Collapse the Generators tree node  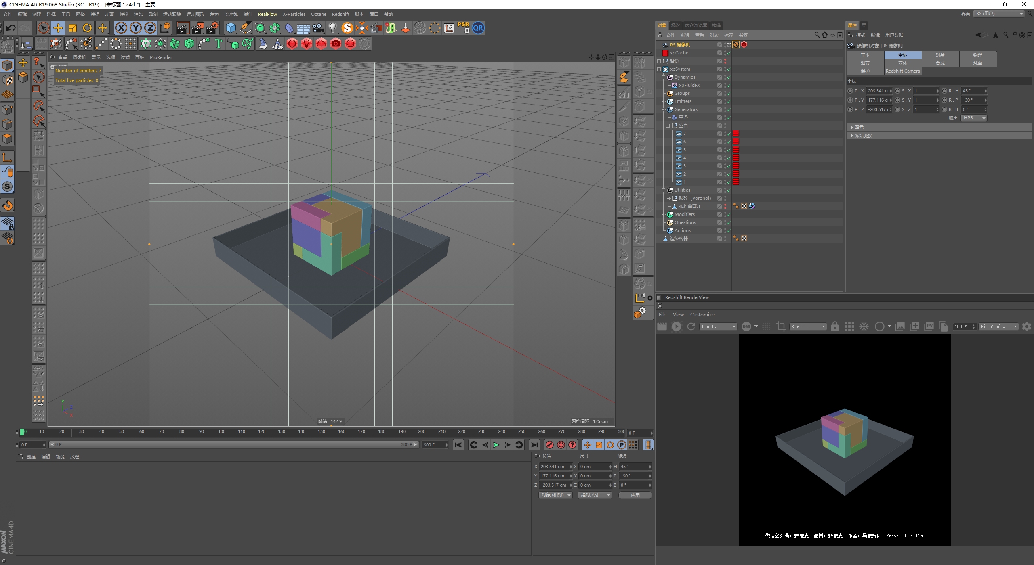tap(663, 109)
